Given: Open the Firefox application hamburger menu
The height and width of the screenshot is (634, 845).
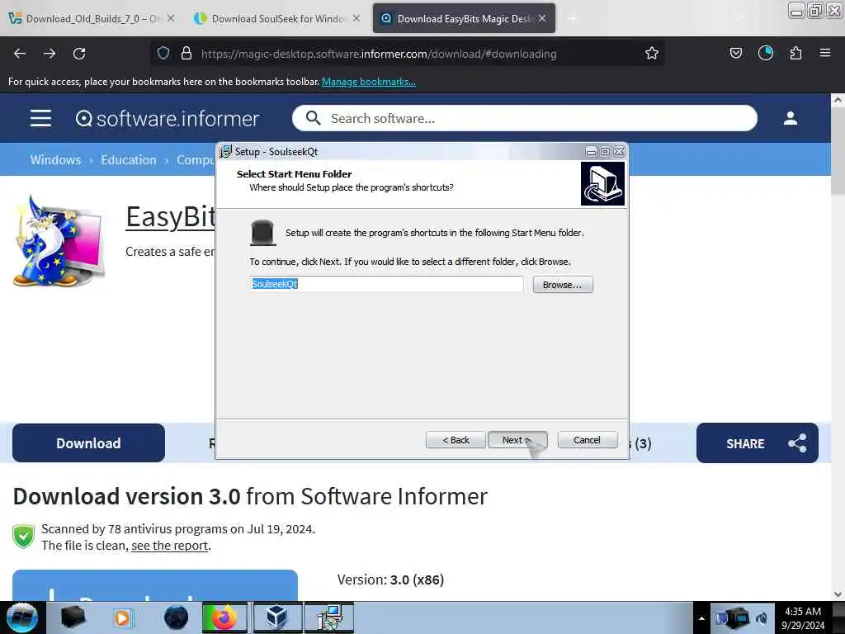Looking at the screenshot, I should [825, 53].
